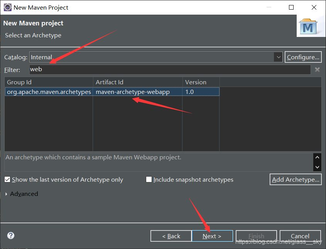This screenshot has width=326, height=249.
Task: Click the Cancel button
Action: tap(300, 236)
